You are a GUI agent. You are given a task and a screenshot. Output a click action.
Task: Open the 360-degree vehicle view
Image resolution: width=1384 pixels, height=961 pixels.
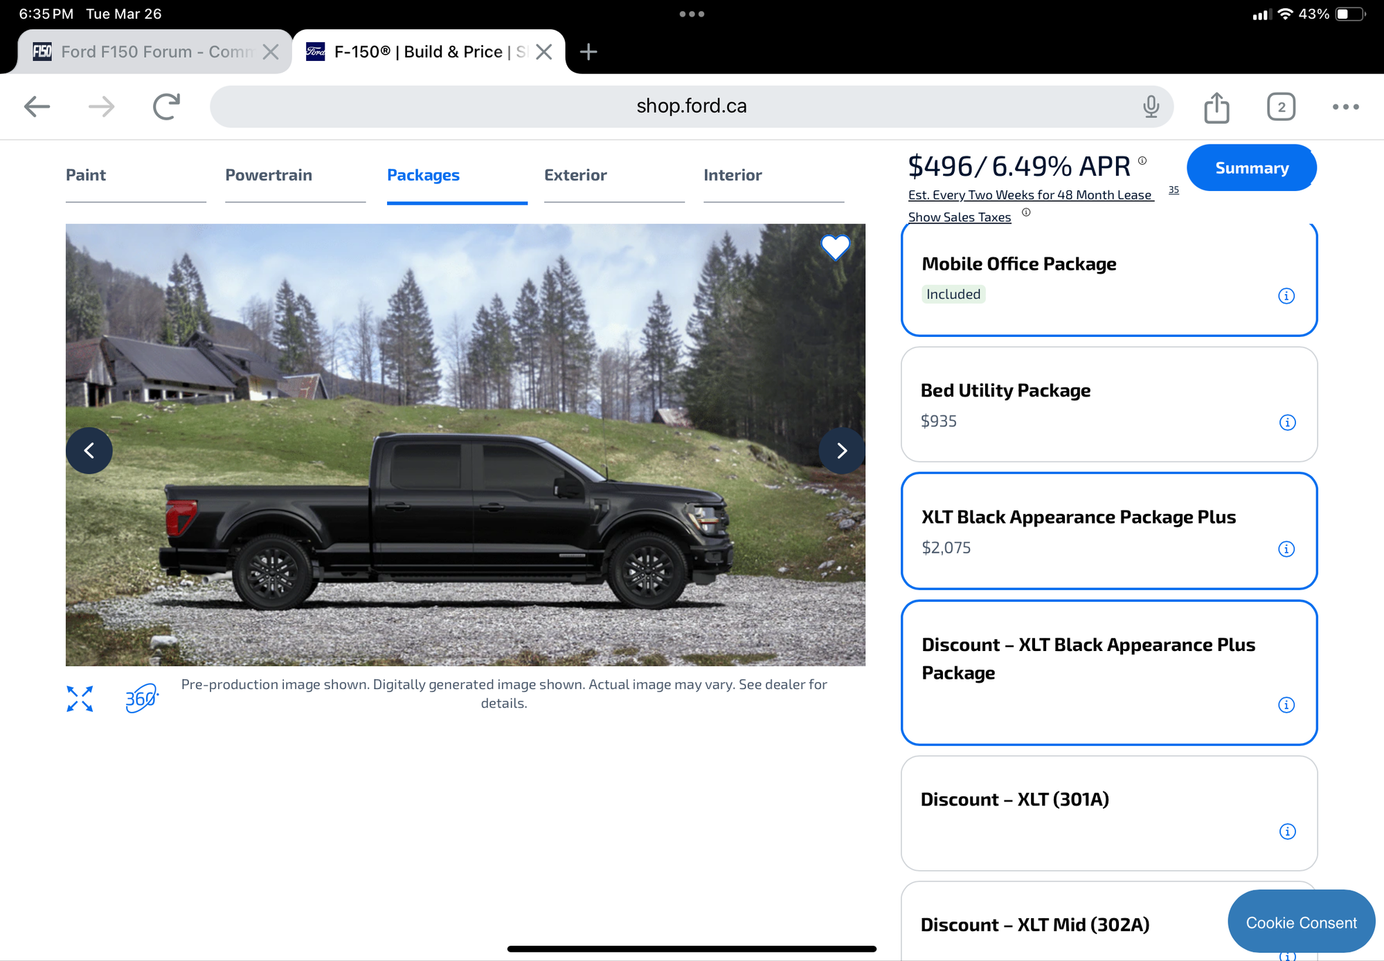point(141,698)
